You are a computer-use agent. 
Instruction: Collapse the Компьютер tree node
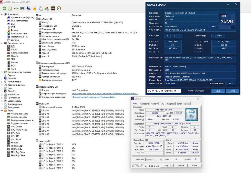click(2, 14)
